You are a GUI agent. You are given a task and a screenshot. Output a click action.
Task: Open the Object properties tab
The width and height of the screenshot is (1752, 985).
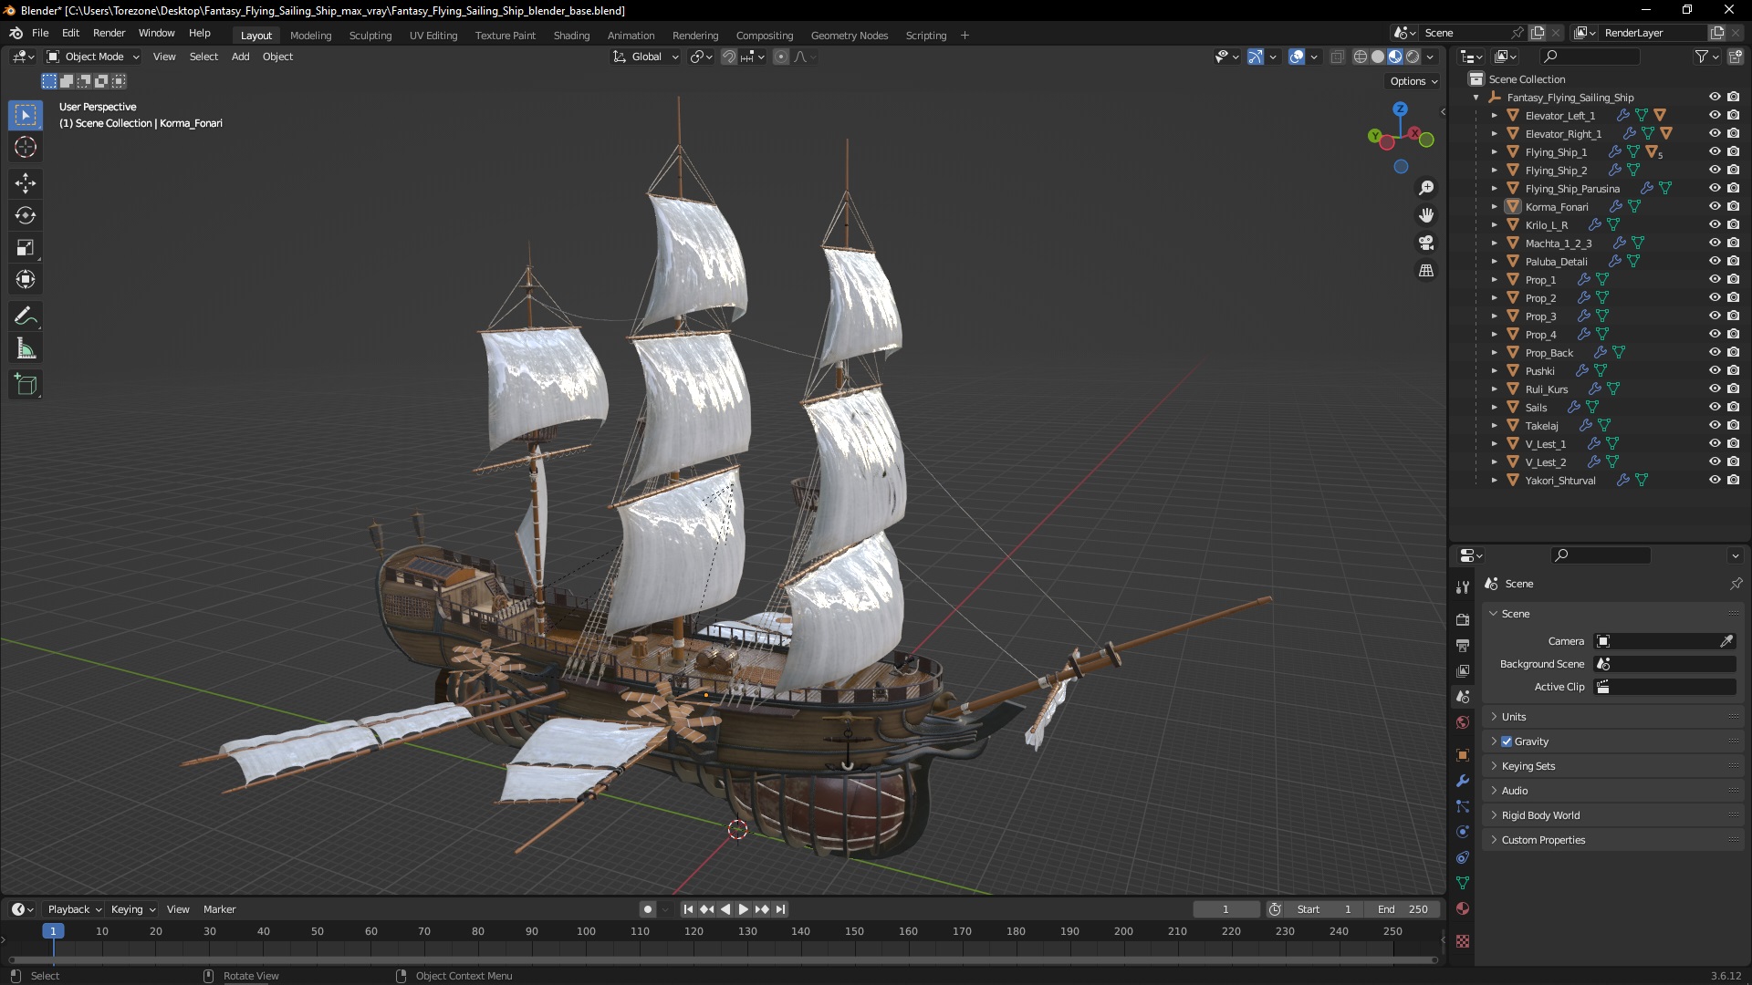tap(1463, 755)
